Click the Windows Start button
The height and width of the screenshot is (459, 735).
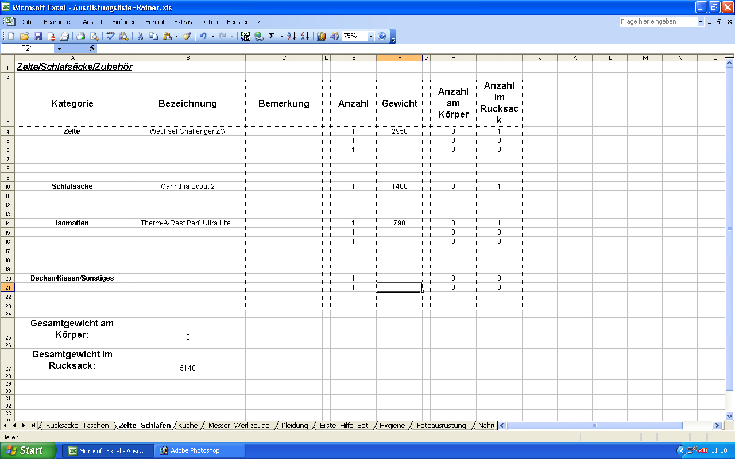point(28,450)
